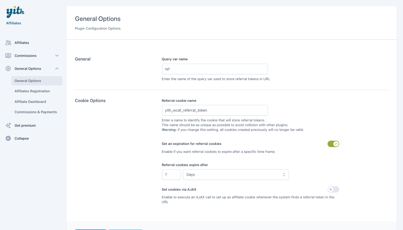Go to Affiliate Dashboard settings
The image size is (403, 230).
[30, 101]
